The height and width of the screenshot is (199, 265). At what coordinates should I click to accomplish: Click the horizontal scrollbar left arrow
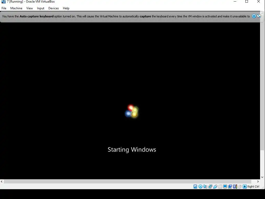pos(2,181)
